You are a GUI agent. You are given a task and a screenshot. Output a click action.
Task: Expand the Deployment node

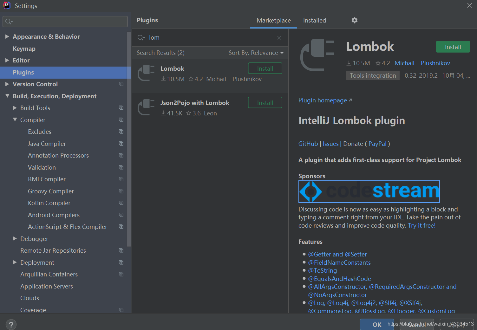(x=15, y=262)
